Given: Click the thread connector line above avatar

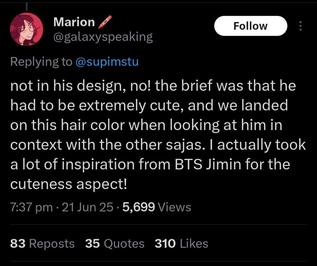Looking at the screenshot, I should pyautogui.click(x=27, y=6).
